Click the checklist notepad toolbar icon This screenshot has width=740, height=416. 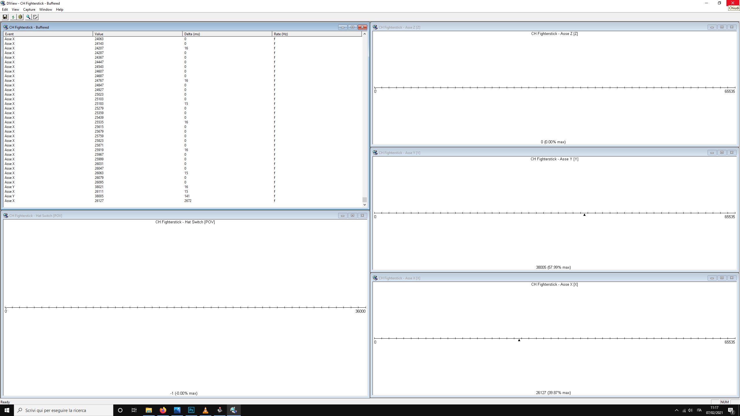pos(35,17)
